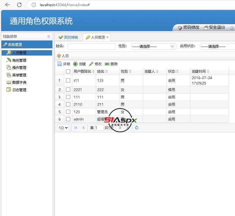The image size is (235, 216).
Task: Refresh the grid with the reload icon
Action: coord(137,128)
